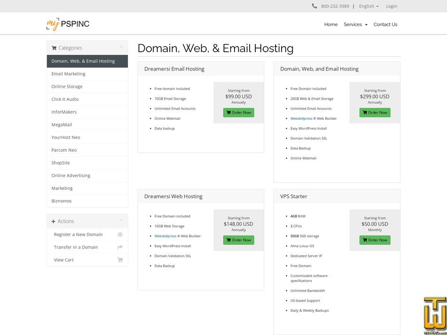
Task: Order Dreamersi Web Hosting at $148.00
Action: (x=239, y=240)
